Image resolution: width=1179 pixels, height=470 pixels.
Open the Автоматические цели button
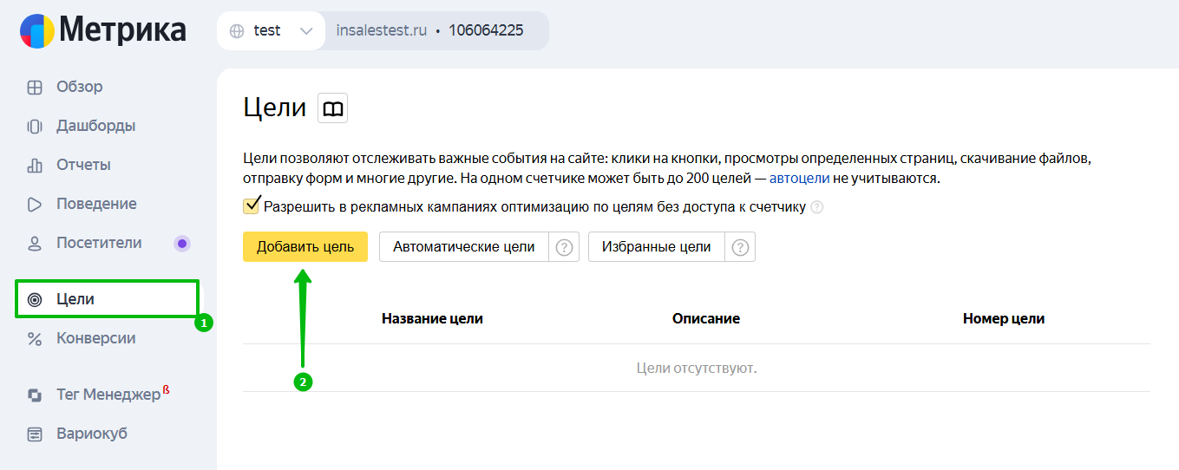[x=463, y=247]
